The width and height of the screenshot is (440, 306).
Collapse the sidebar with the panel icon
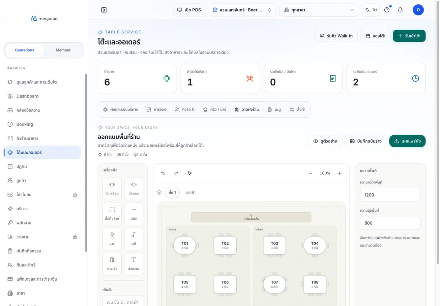coord(104,10)
